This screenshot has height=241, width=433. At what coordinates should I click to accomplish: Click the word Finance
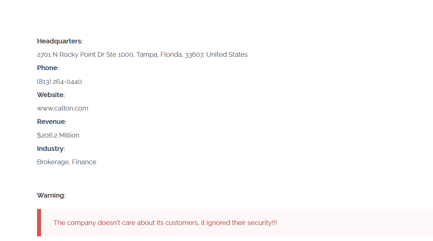(84, 162)
